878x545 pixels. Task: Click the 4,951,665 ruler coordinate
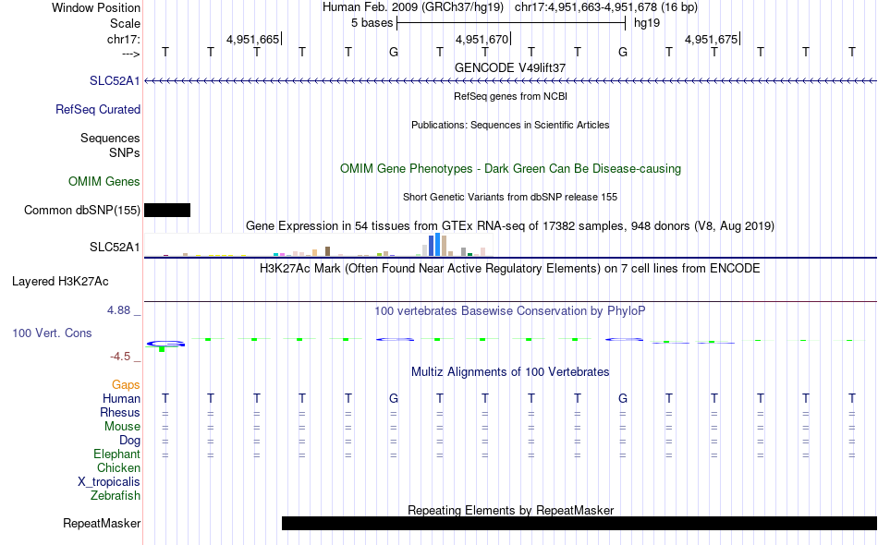click(x=252, y=39)
